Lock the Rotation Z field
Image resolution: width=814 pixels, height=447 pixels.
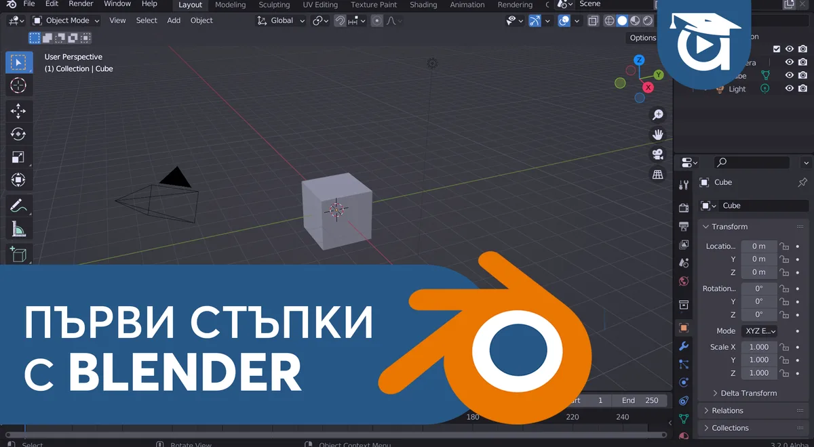click(783, 315)
